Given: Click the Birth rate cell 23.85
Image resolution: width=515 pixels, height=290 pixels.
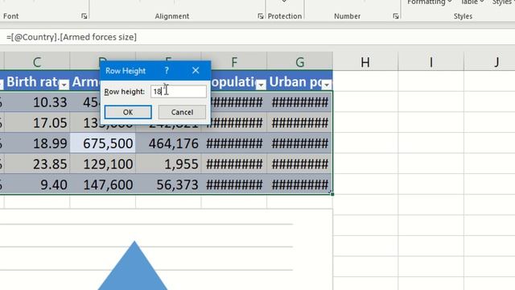Looking at the screenshot, I should [37, 164].
